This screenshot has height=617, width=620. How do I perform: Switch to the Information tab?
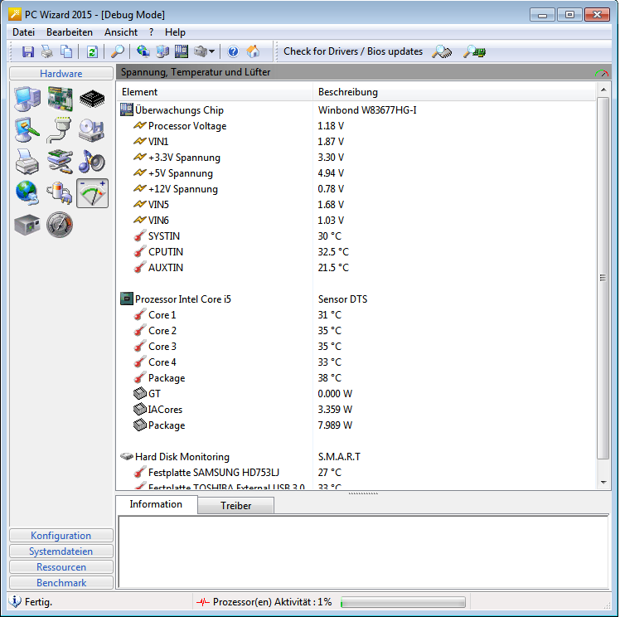coord(156,504)
